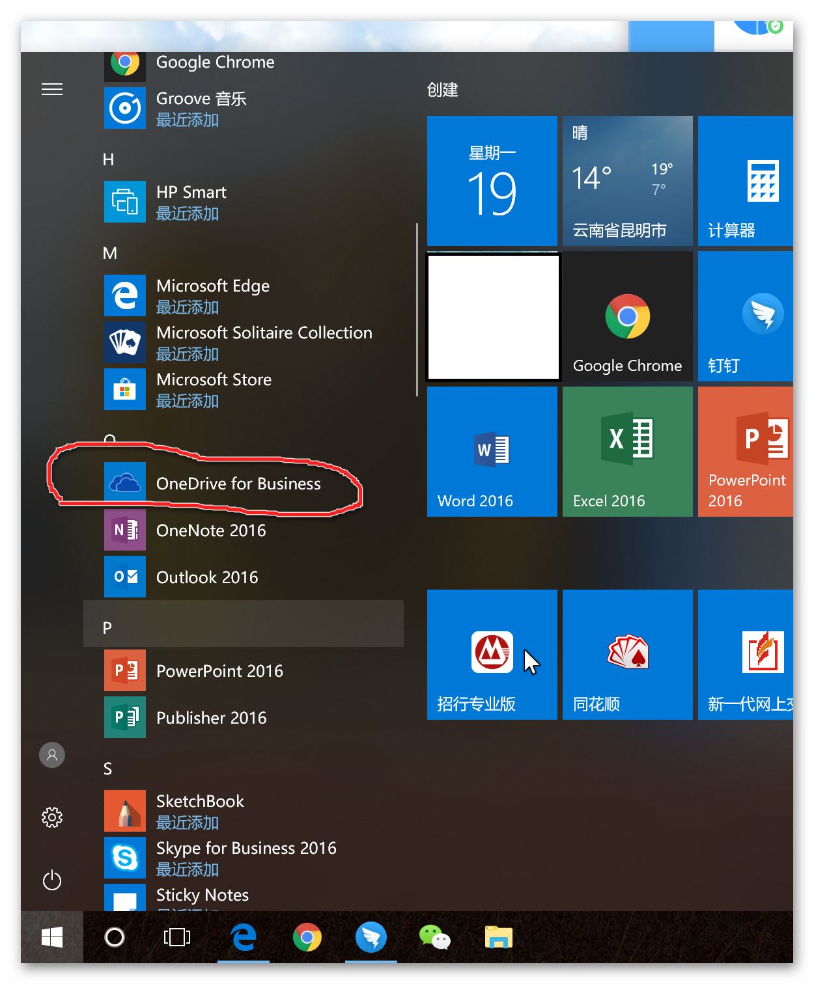Open weather tile for 云南省昆明市

628,181
